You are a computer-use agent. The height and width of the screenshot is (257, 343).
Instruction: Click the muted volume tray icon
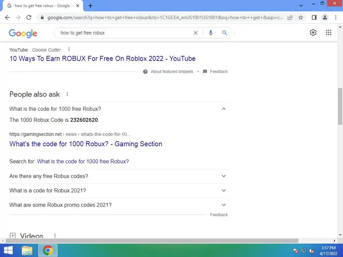(x=312, y=251)
